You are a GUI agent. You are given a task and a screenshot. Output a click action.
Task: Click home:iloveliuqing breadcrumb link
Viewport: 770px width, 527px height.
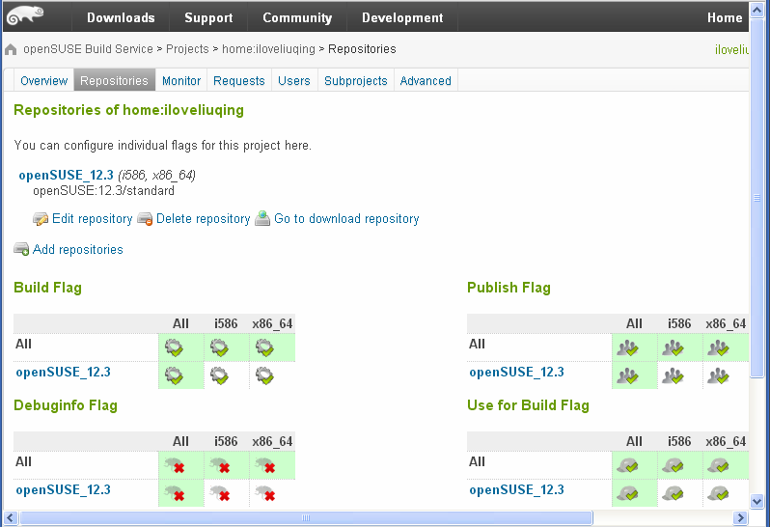268,49
